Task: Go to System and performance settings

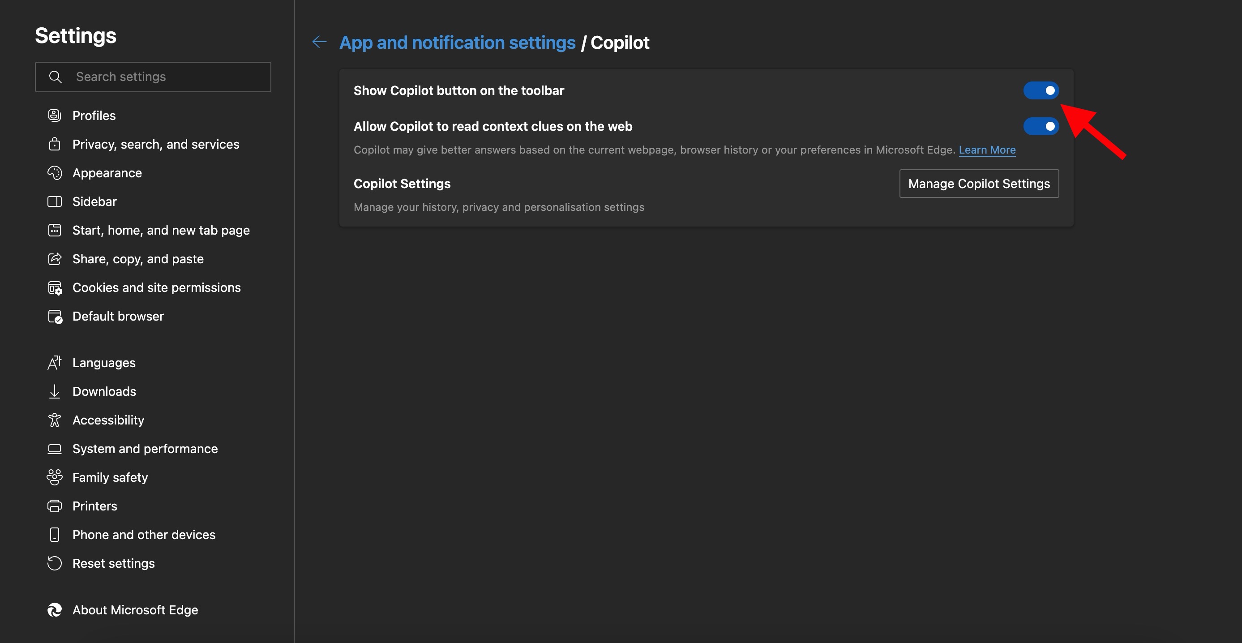Action: click(145, 449)
